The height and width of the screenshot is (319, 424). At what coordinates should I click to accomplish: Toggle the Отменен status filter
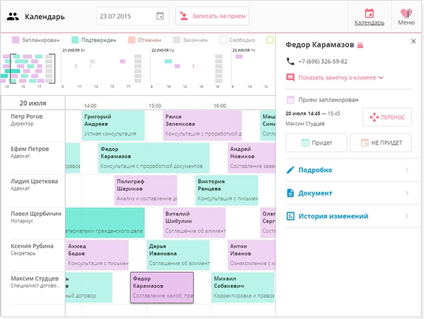click(147, 40)
